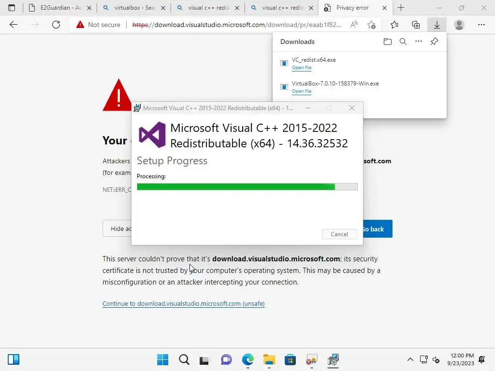
Task: Open the Favorites list icon
Action: tap(394, 25)
